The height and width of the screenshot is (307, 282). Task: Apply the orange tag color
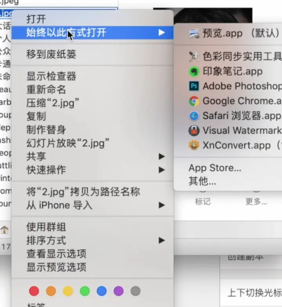[51, 291]
